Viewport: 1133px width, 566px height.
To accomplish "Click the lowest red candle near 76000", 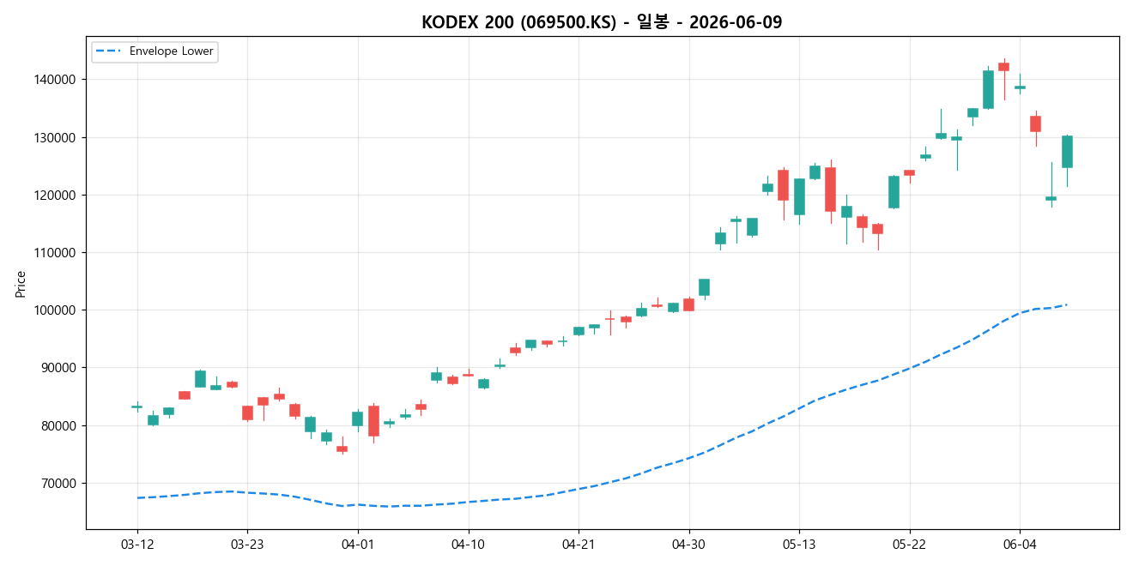I will click(x=342, y=449).
